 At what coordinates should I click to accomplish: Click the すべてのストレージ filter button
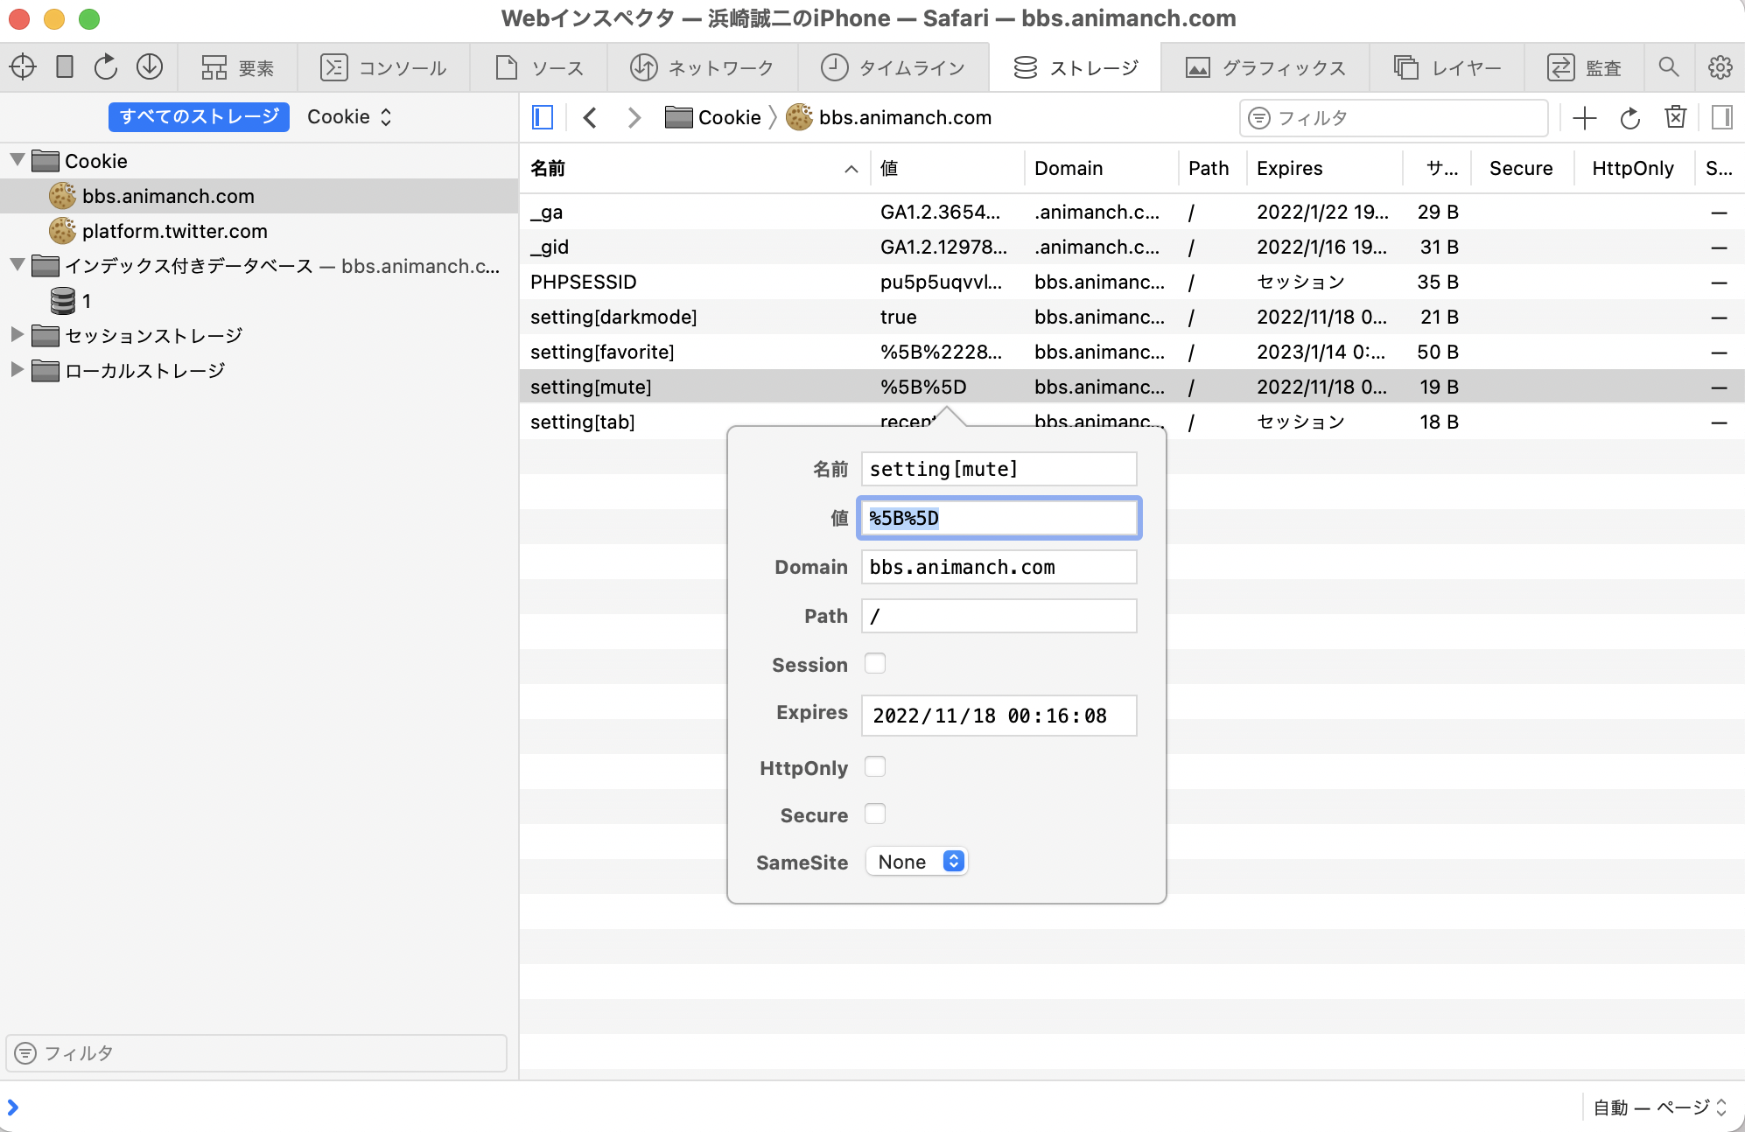(199, 117)
